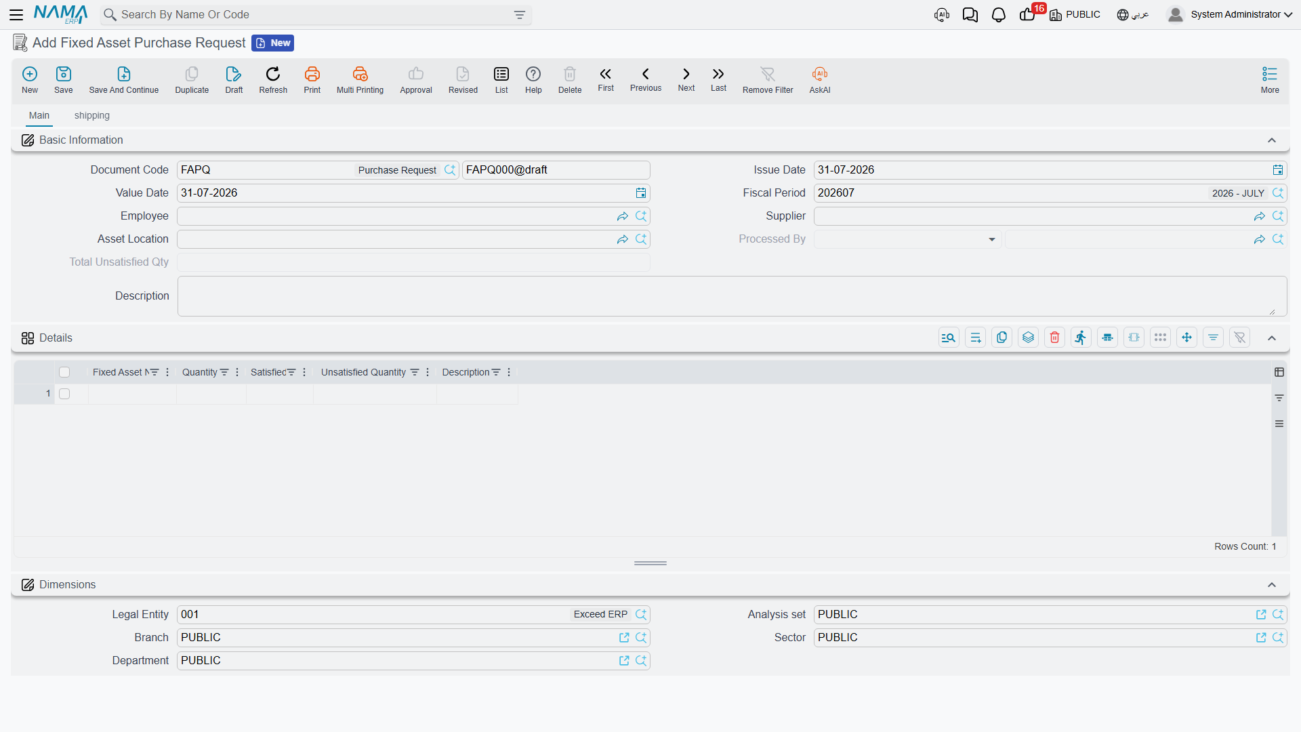Open the hamburger main menu
1301x732 pixels.
16,14
